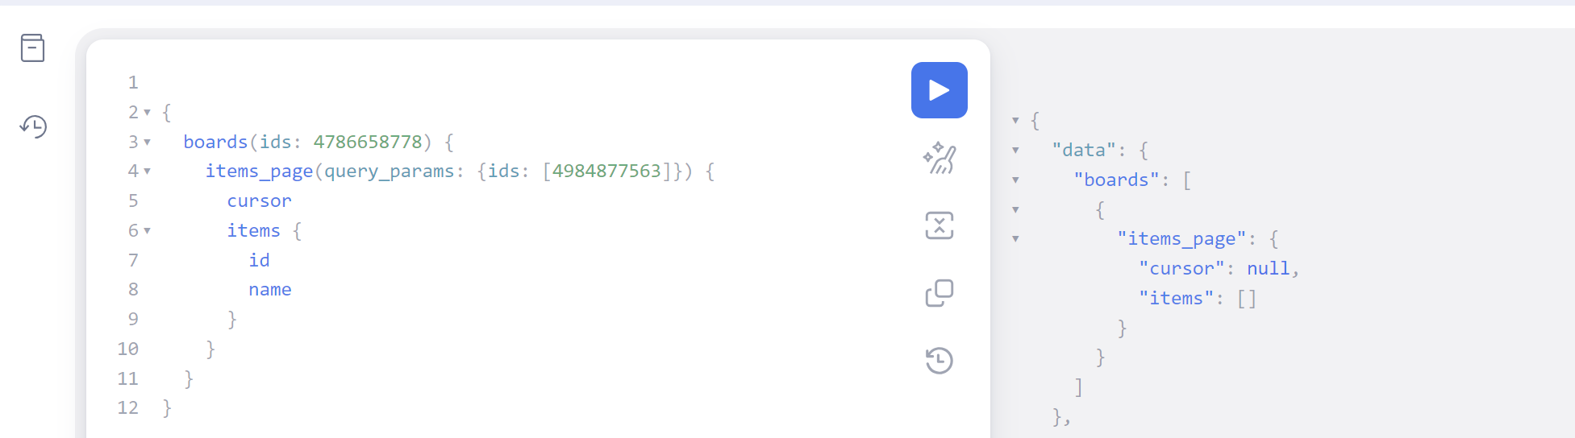Click the empty first line of the editor

524,82
